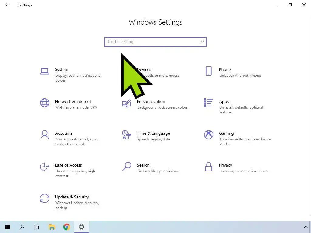Launch File Explorer from the taskbar
Viewport: 311px width, 233px height.
pos(52,227)
